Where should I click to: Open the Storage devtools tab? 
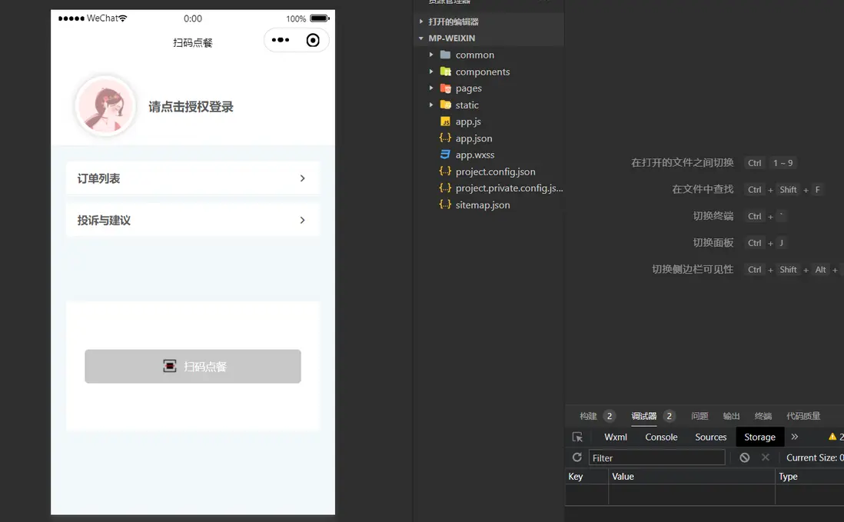tap(759, 437)
